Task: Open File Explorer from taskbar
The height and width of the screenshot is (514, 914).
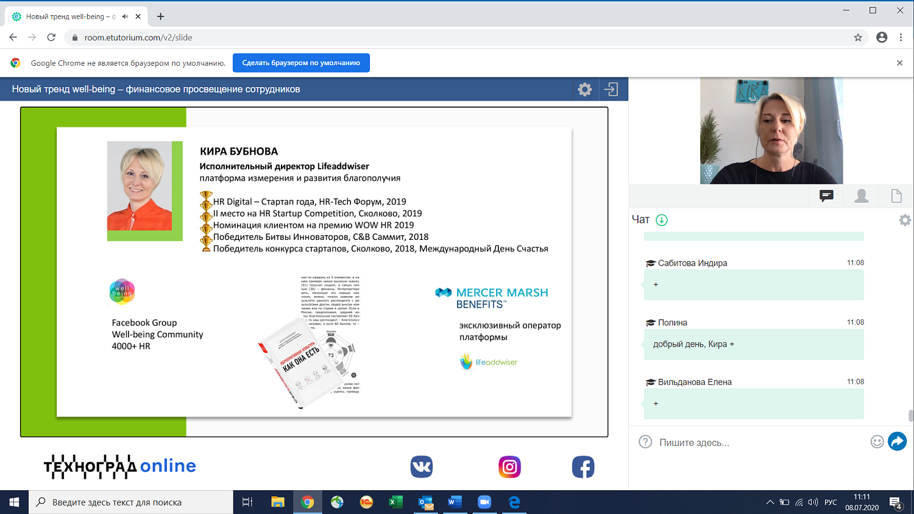Action: point(278,502)
